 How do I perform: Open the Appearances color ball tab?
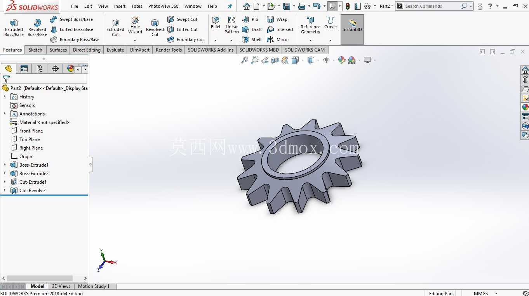525,107
